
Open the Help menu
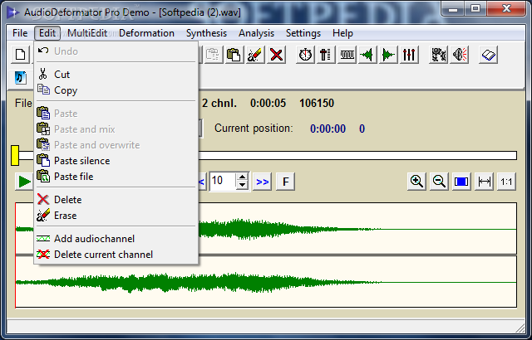tap(342, 33)
